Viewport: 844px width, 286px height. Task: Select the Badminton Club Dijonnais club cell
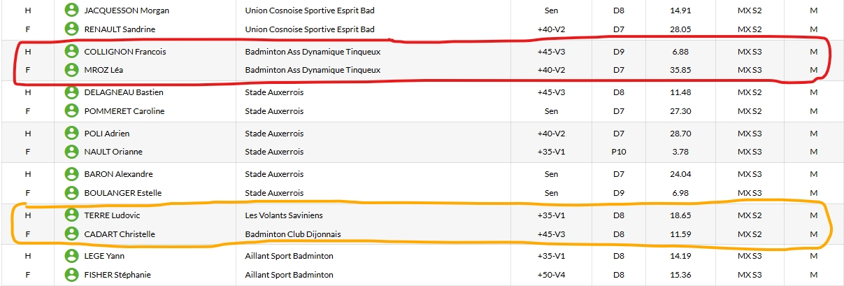tap(293, 234)
